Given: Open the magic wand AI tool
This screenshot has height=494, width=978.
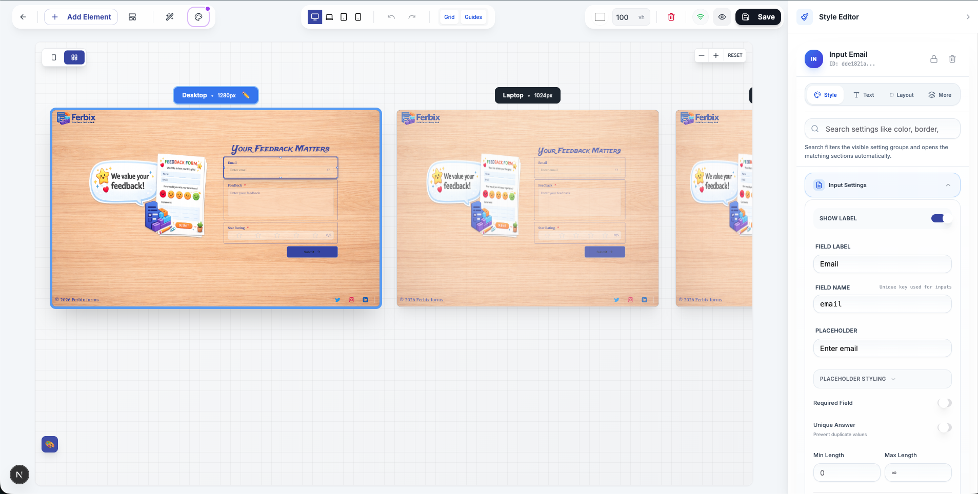Looking at the screenshot, I should click(170, 17).
